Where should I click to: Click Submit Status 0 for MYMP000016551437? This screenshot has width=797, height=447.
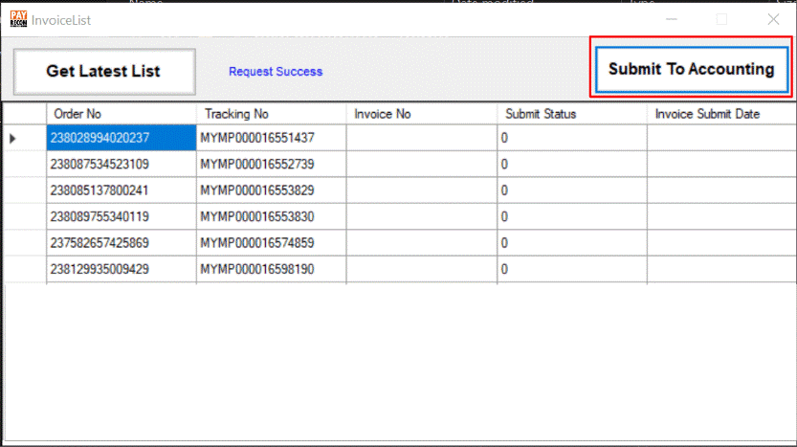coord(572,138)
